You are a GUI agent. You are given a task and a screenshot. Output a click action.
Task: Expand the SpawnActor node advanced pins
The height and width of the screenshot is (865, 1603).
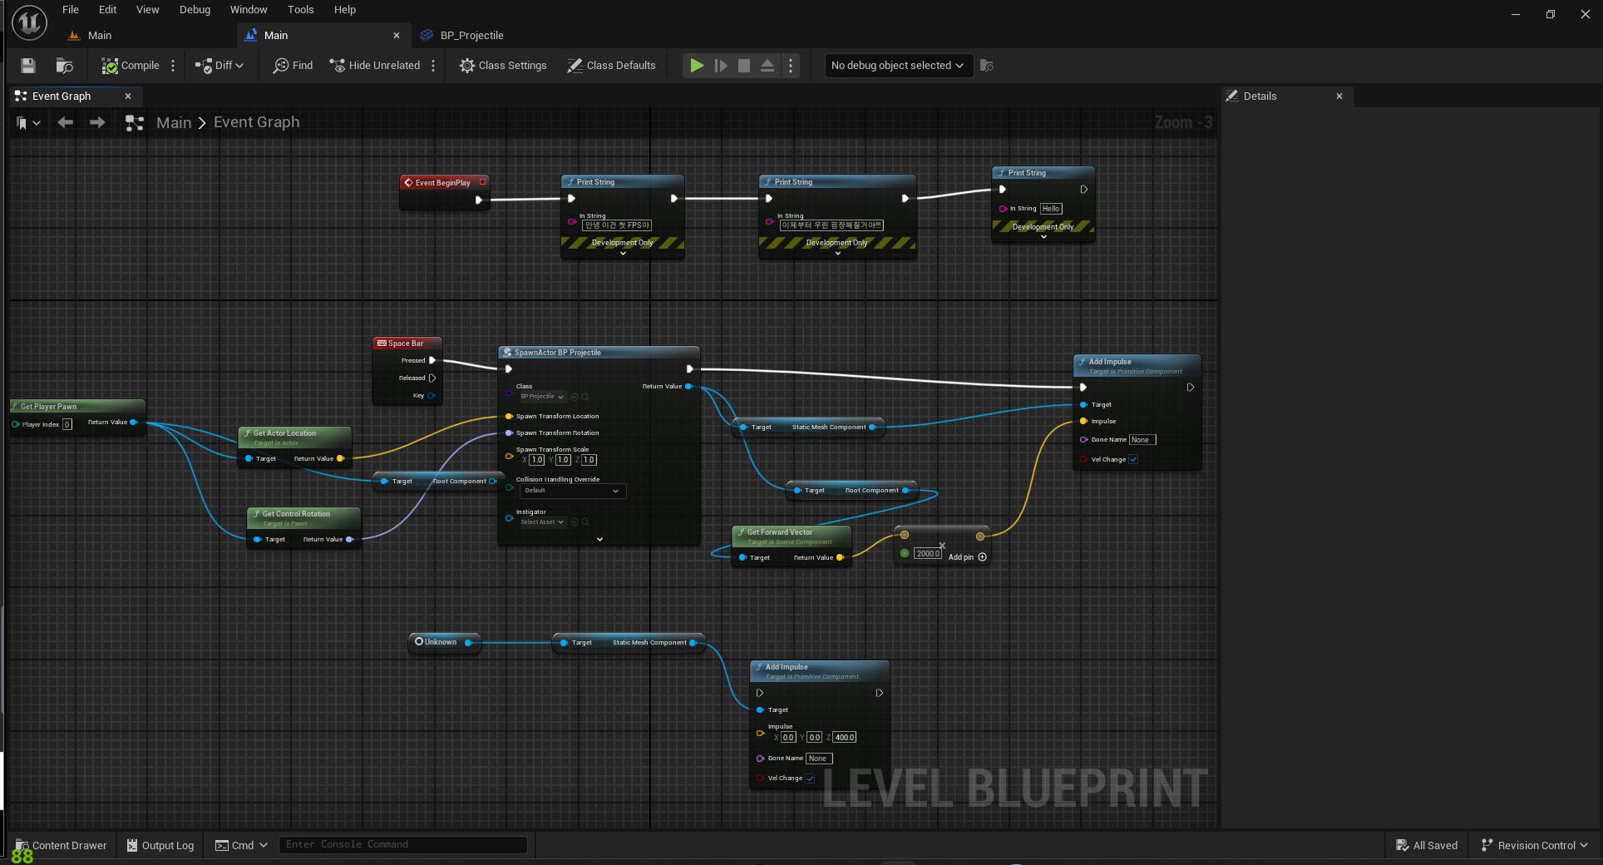pos(599,539)
